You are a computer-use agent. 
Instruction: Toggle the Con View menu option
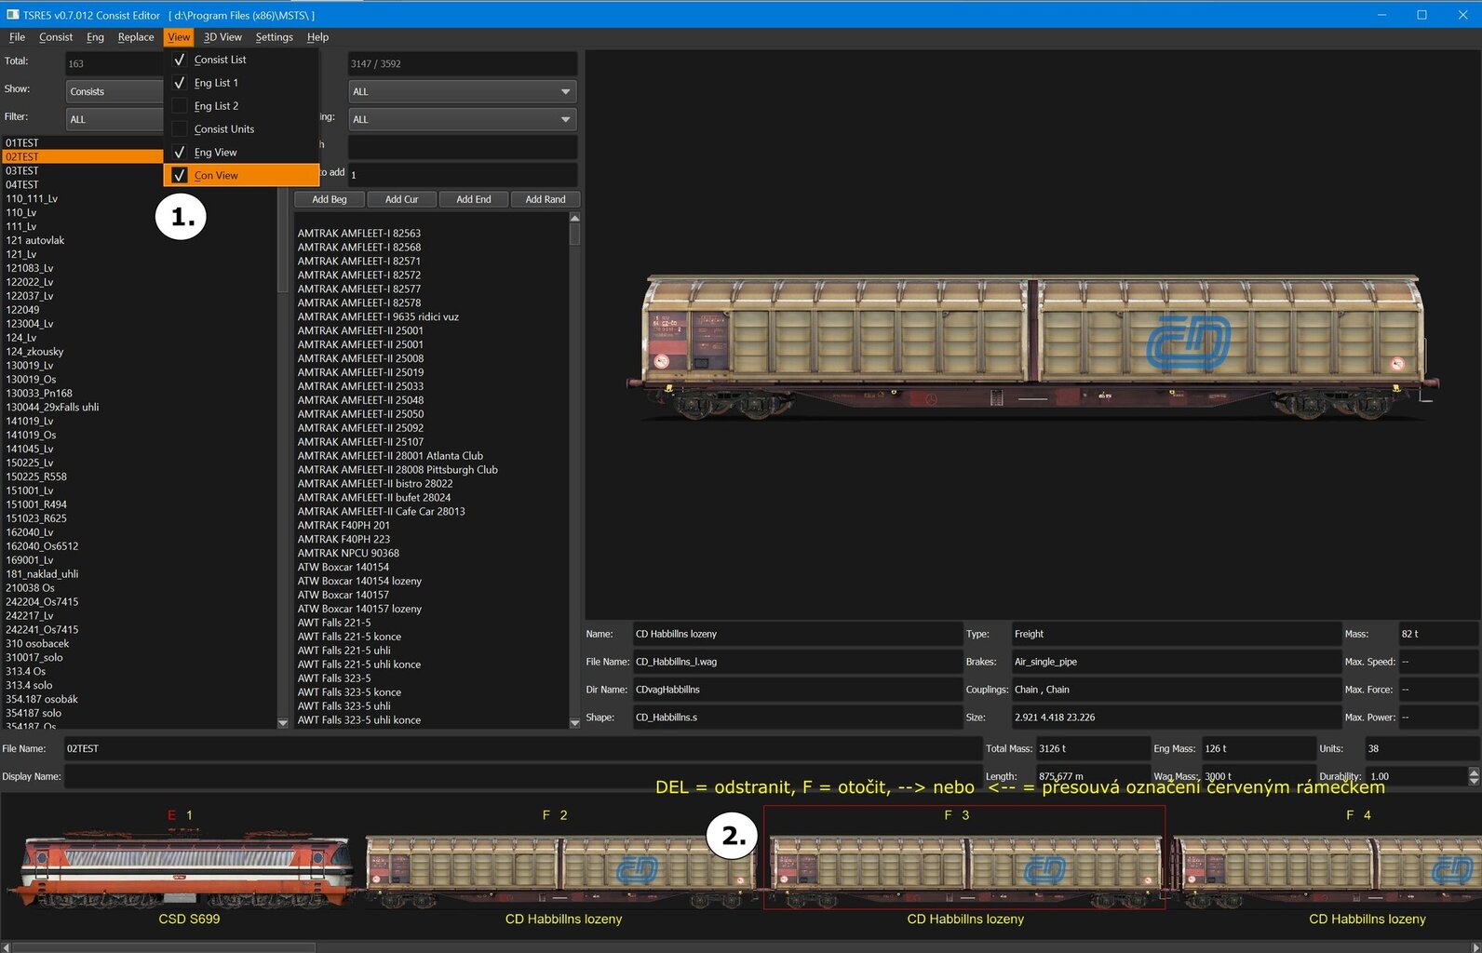click(x=216, y=175)
